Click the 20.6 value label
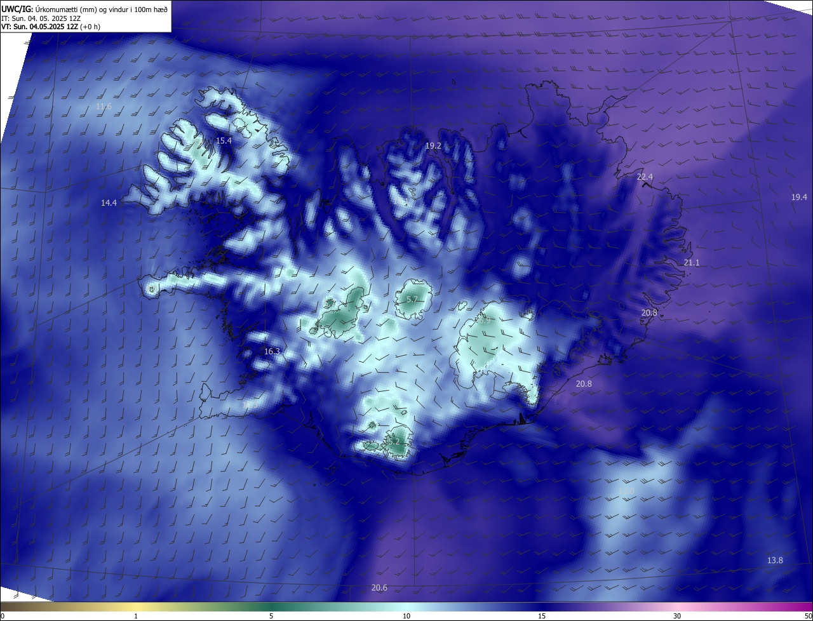This screenshot has width=813, height=621. pyautogui.click(x=379, y=588)
